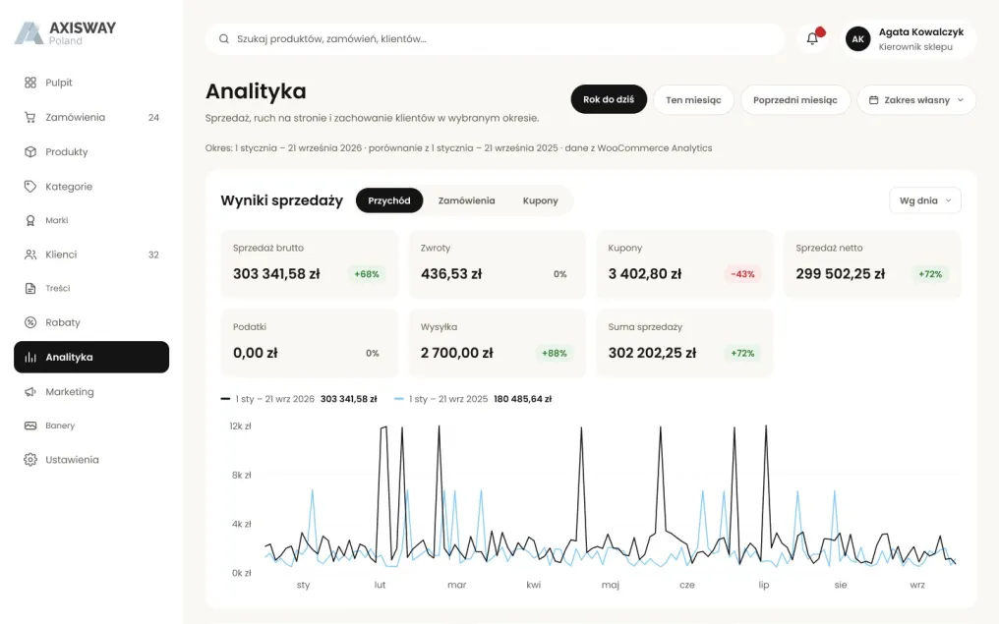This screenshot has height=624, width=999.
Task: Click the search magnifier icon
Action: pos(223,39)
